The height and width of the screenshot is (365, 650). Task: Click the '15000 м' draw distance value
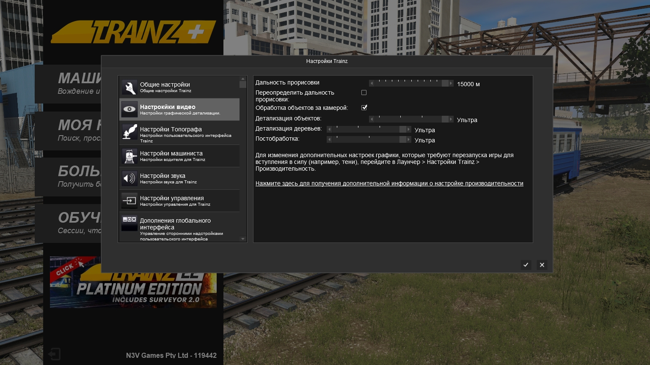click(x=468, y=84)
